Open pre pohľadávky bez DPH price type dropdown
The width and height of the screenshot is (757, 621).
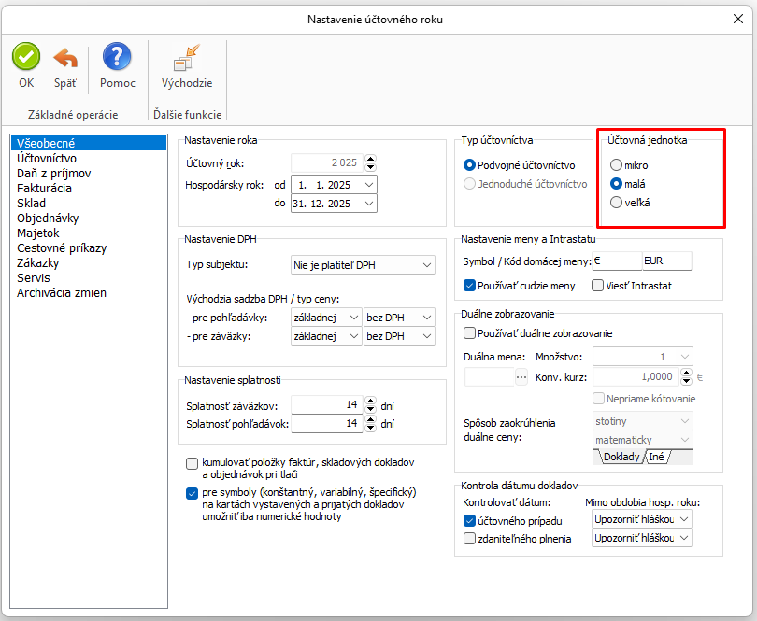click(426, 318)
